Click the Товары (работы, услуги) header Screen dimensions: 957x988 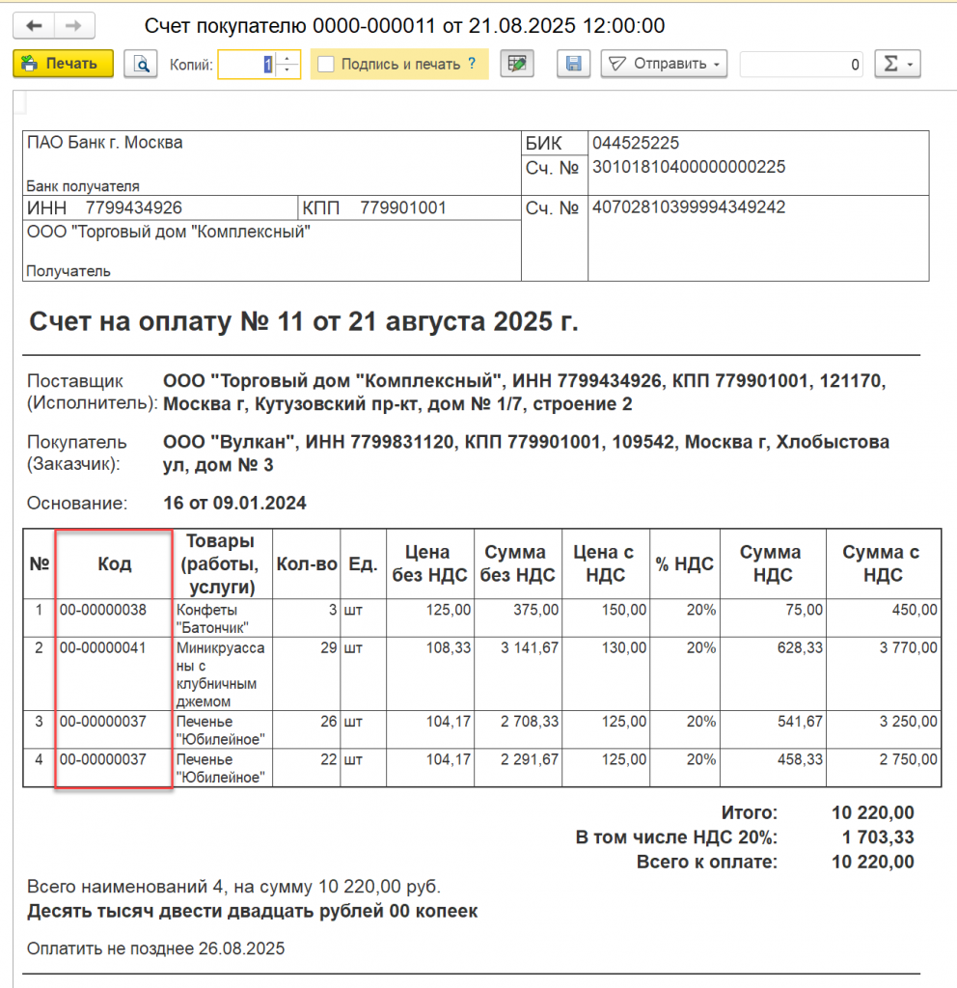click(222, 563)
